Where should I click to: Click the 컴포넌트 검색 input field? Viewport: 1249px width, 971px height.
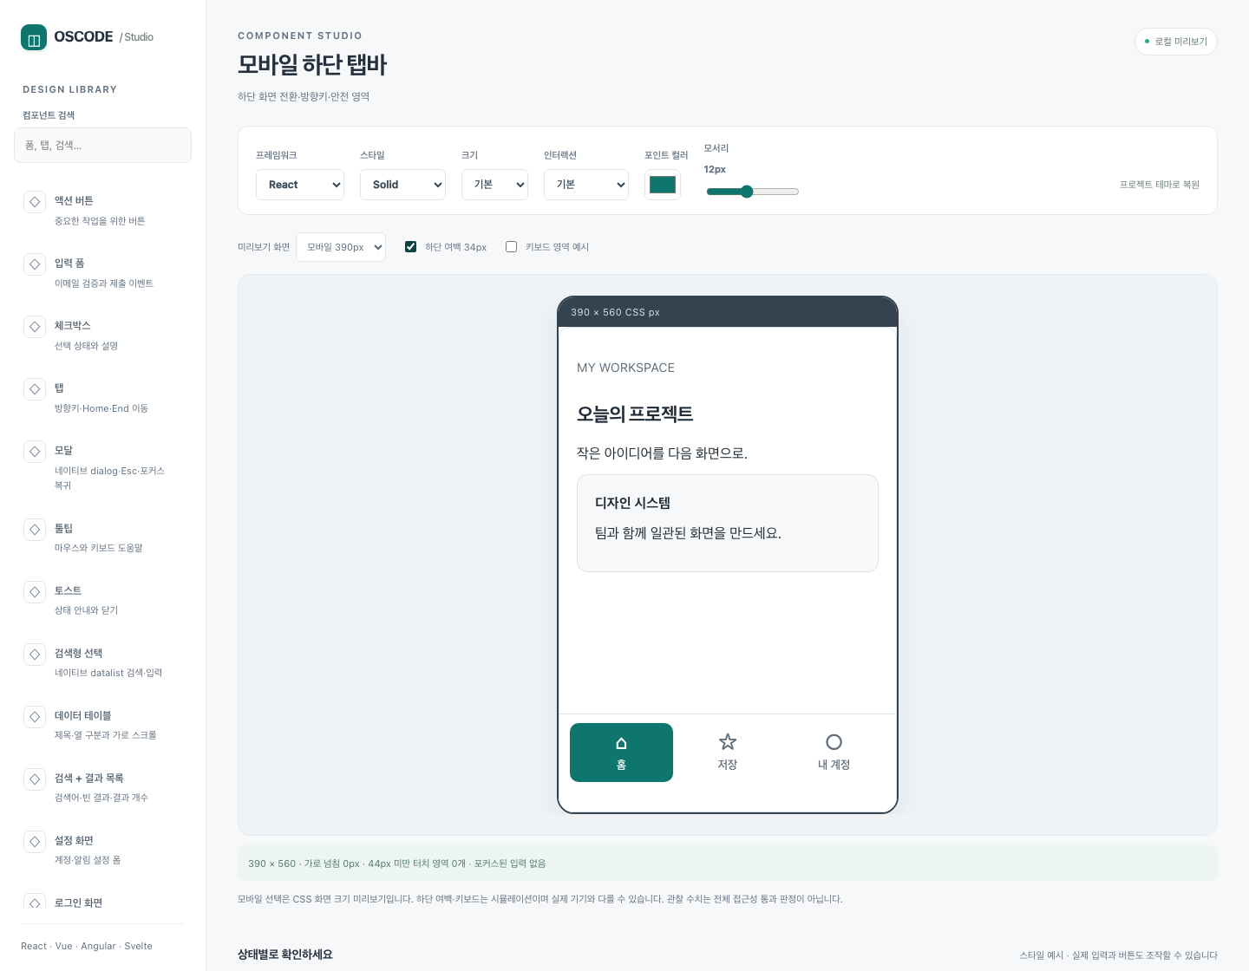pos(102,146)
